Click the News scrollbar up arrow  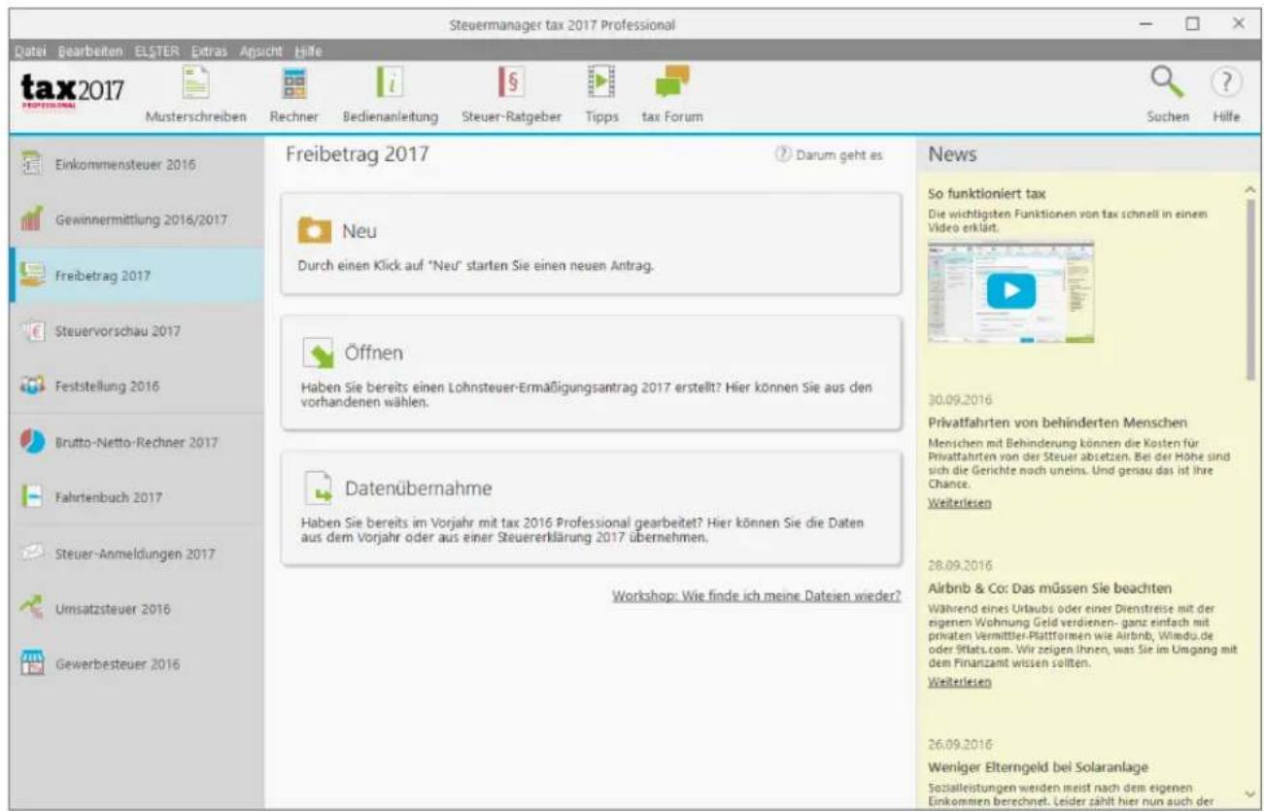pyautogui.click(x=1250, y=188)
